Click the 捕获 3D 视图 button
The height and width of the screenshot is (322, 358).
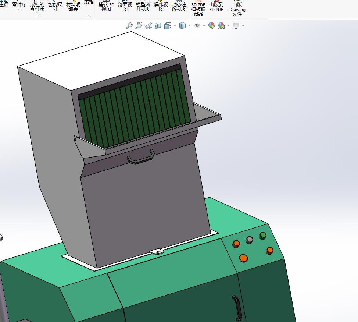106,6
